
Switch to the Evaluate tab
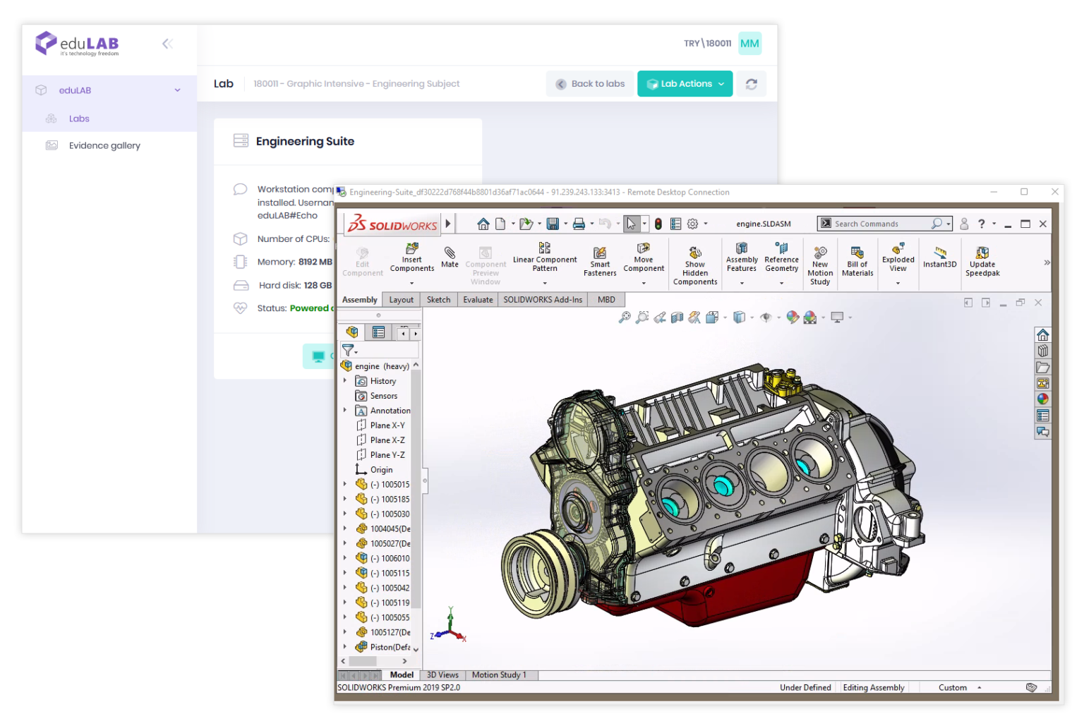(478, 300)
